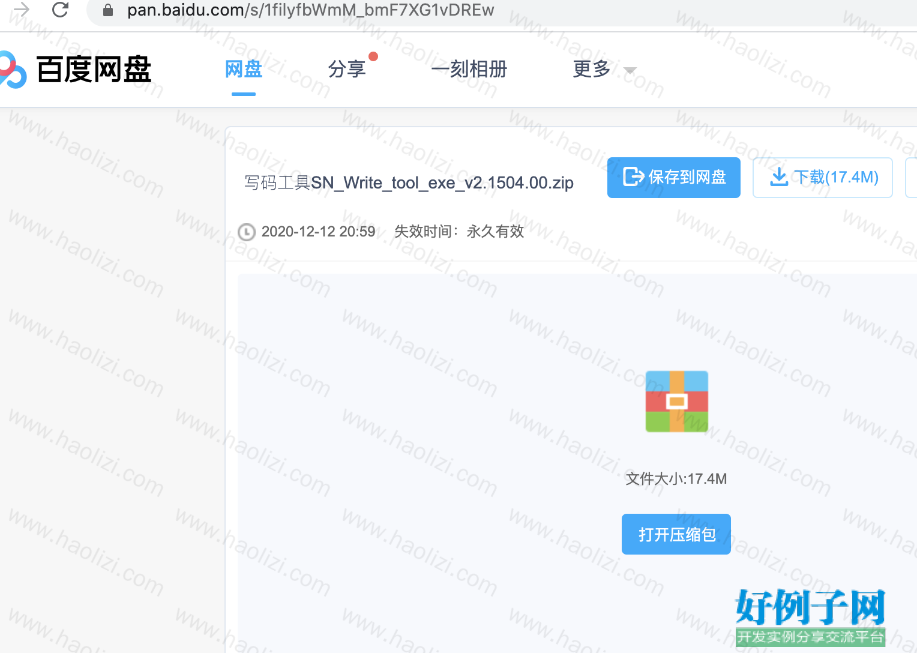Click the browser reload icon
This screenshot has height=653, width=917.
click(61, 10)
